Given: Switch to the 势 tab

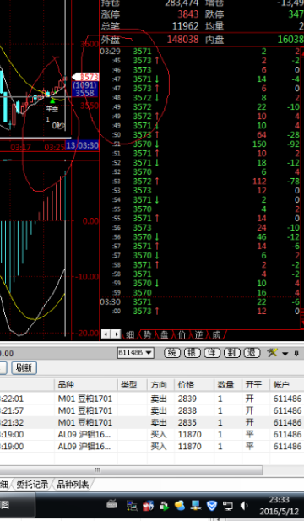Looking at the screenshot, I should [x=147, y=334].
